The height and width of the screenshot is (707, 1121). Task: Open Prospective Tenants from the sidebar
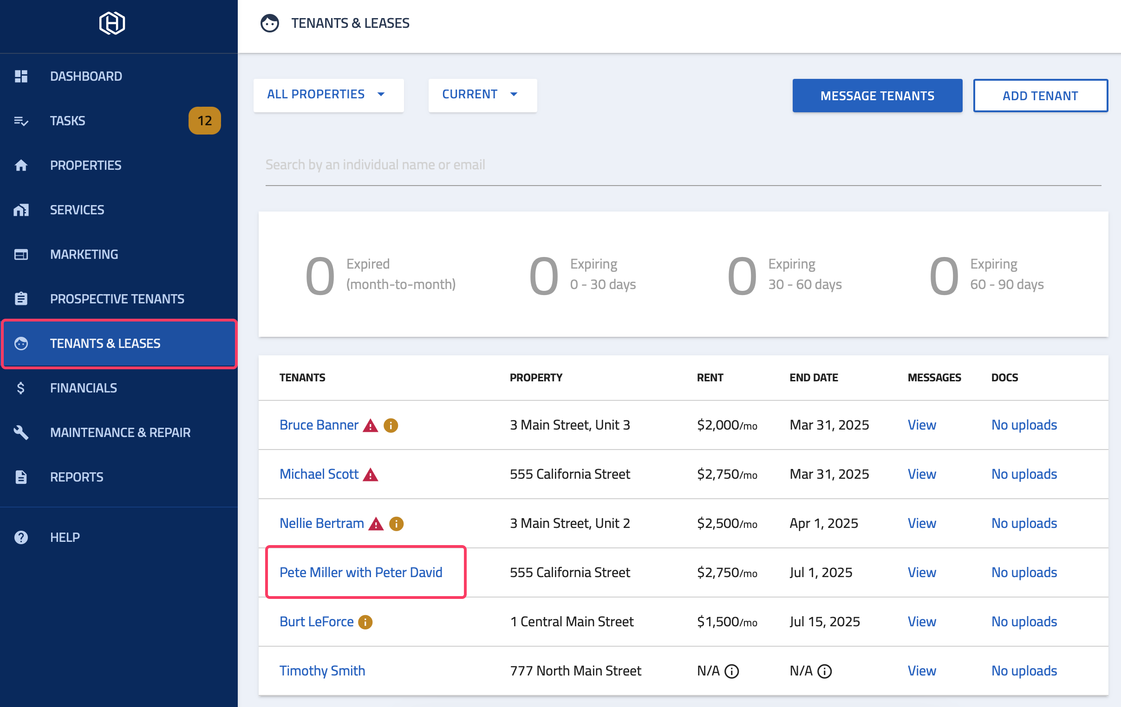117,299
